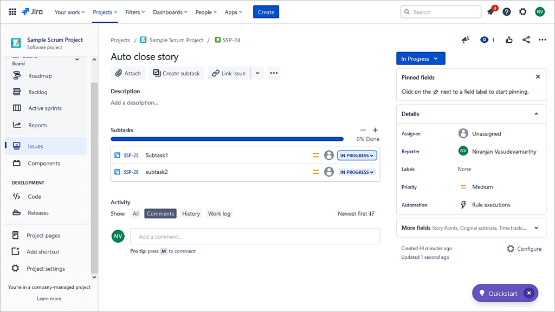Open subtask SSP-25 link

coord(130,155)
